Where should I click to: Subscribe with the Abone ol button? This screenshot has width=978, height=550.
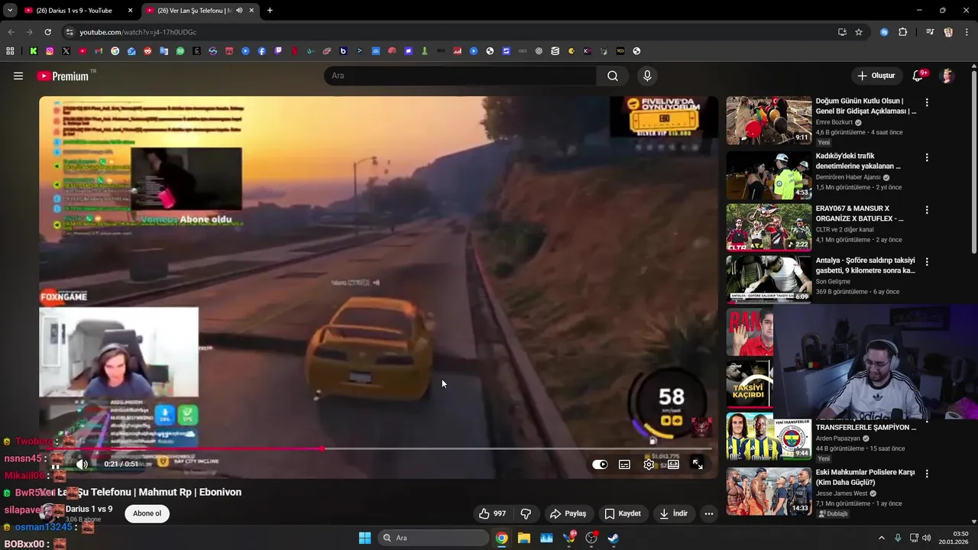click(147, 513)
